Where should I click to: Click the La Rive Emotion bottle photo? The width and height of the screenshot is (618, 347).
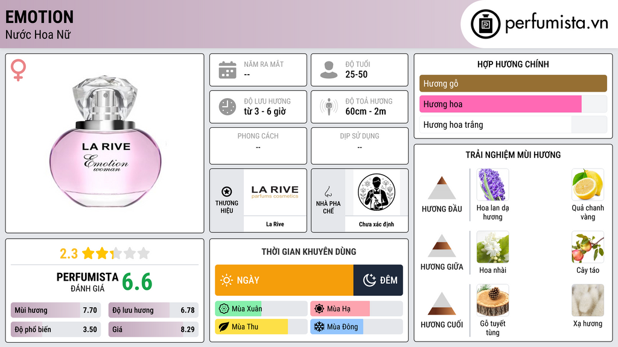pos(105,141)
